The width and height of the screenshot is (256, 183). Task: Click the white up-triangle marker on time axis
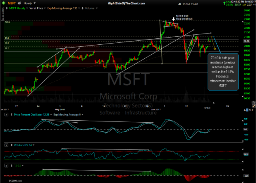coord(214,103)
